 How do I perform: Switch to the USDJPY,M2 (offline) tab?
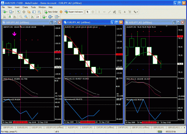(x=55, y=127)
